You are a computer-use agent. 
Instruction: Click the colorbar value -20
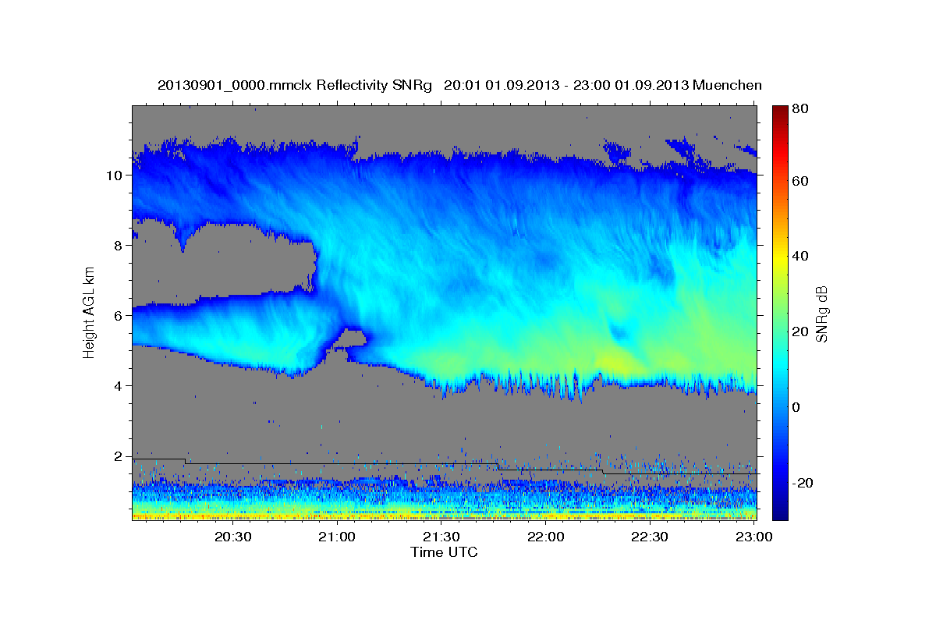pyautogui.click(x=802, y=483)
